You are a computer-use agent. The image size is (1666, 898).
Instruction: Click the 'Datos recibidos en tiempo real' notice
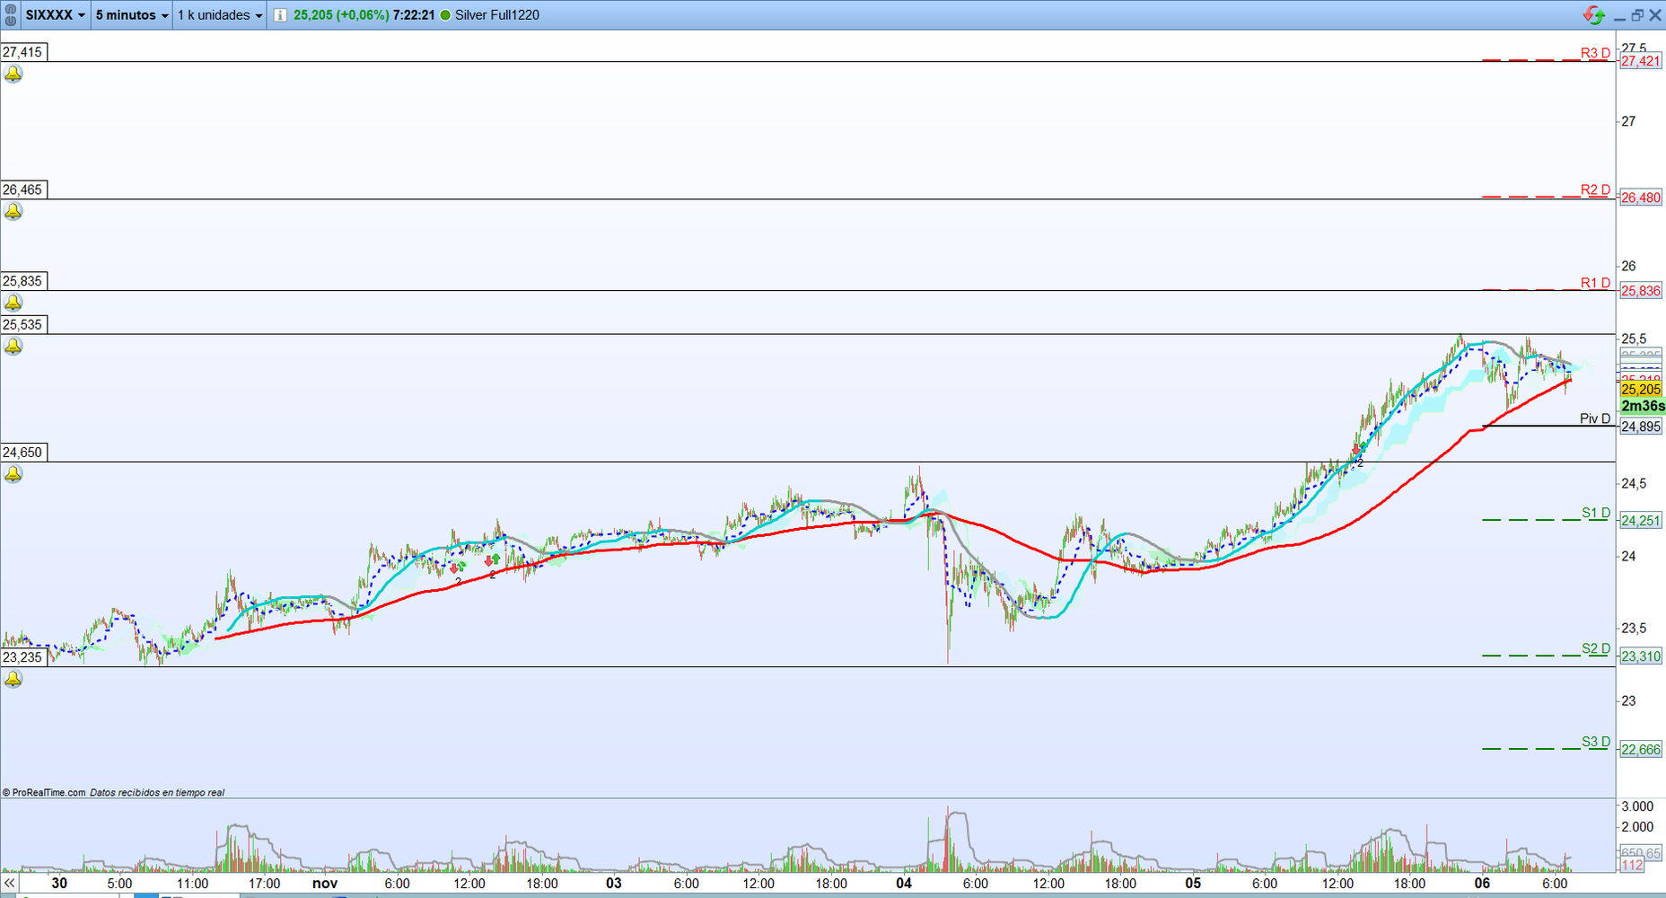(x=157, y=792)
